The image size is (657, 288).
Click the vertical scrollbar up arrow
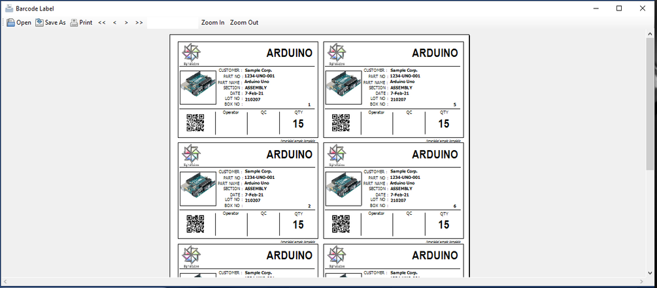(x=650, y=34)
